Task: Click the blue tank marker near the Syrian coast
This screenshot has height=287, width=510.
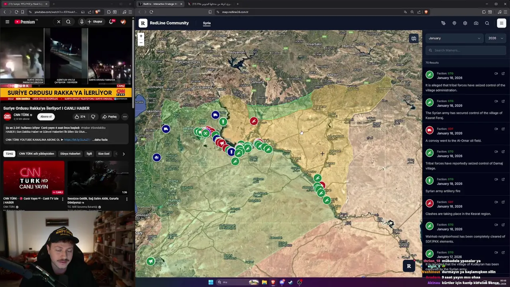Action: 157,157
